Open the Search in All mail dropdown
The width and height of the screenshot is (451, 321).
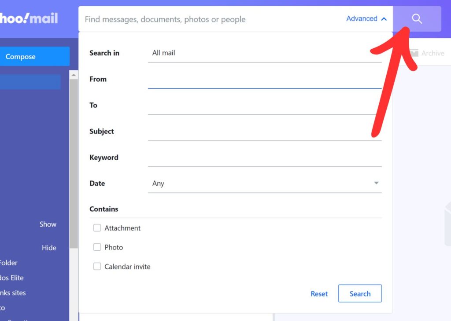tap(265, 53)
